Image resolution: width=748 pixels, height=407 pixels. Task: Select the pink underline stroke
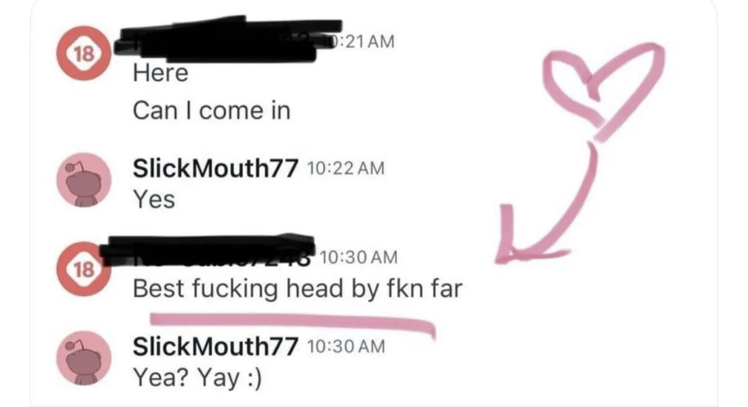(292, 325)
